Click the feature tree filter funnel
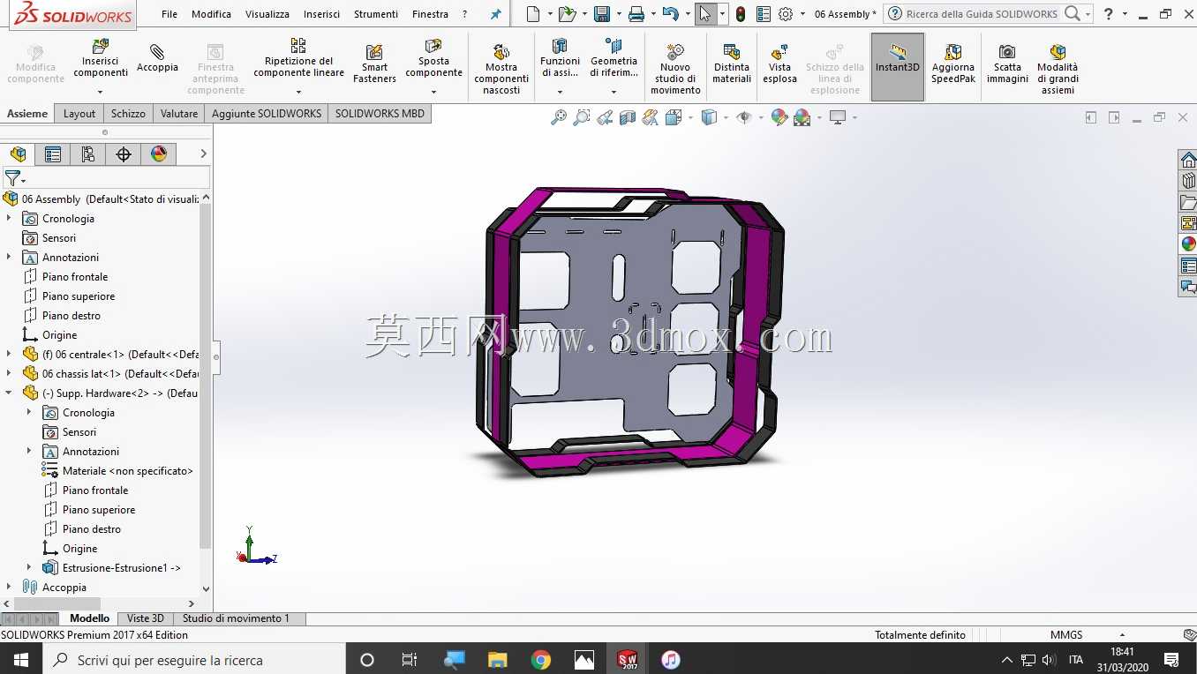This screenshot has width=1197, height=674. click(12, 179)
